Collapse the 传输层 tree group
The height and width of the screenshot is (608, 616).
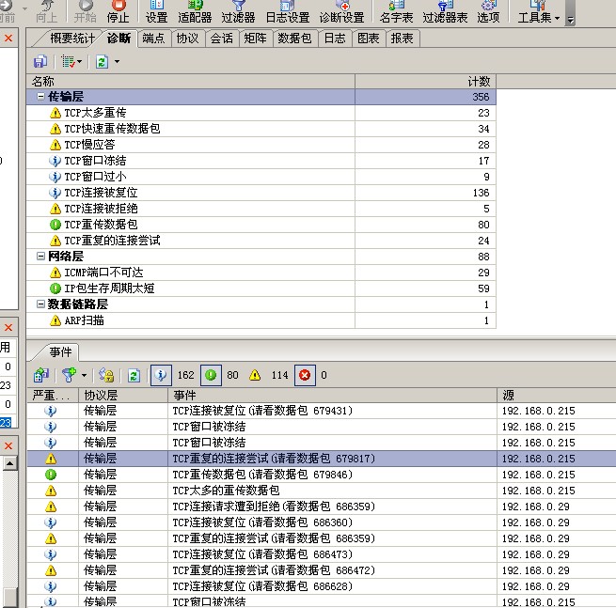click(40, 96)
